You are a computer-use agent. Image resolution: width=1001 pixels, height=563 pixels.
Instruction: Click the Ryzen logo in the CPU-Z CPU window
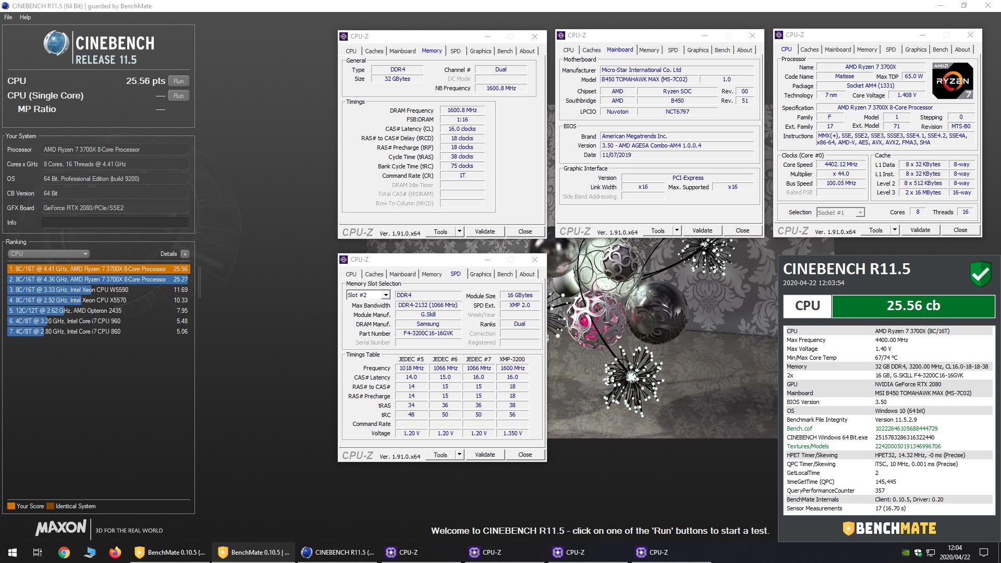[x=952, y=81]
